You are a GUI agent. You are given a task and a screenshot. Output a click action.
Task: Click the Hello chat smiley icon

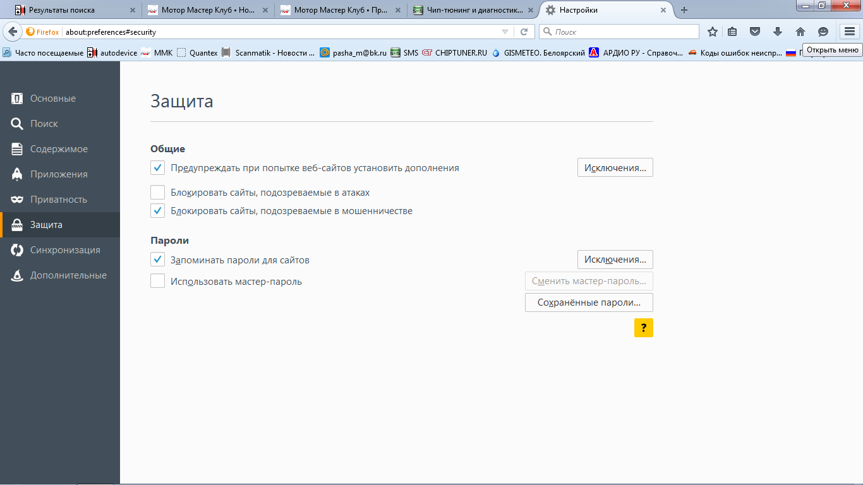pyautogui.click(x=823, y=32)
